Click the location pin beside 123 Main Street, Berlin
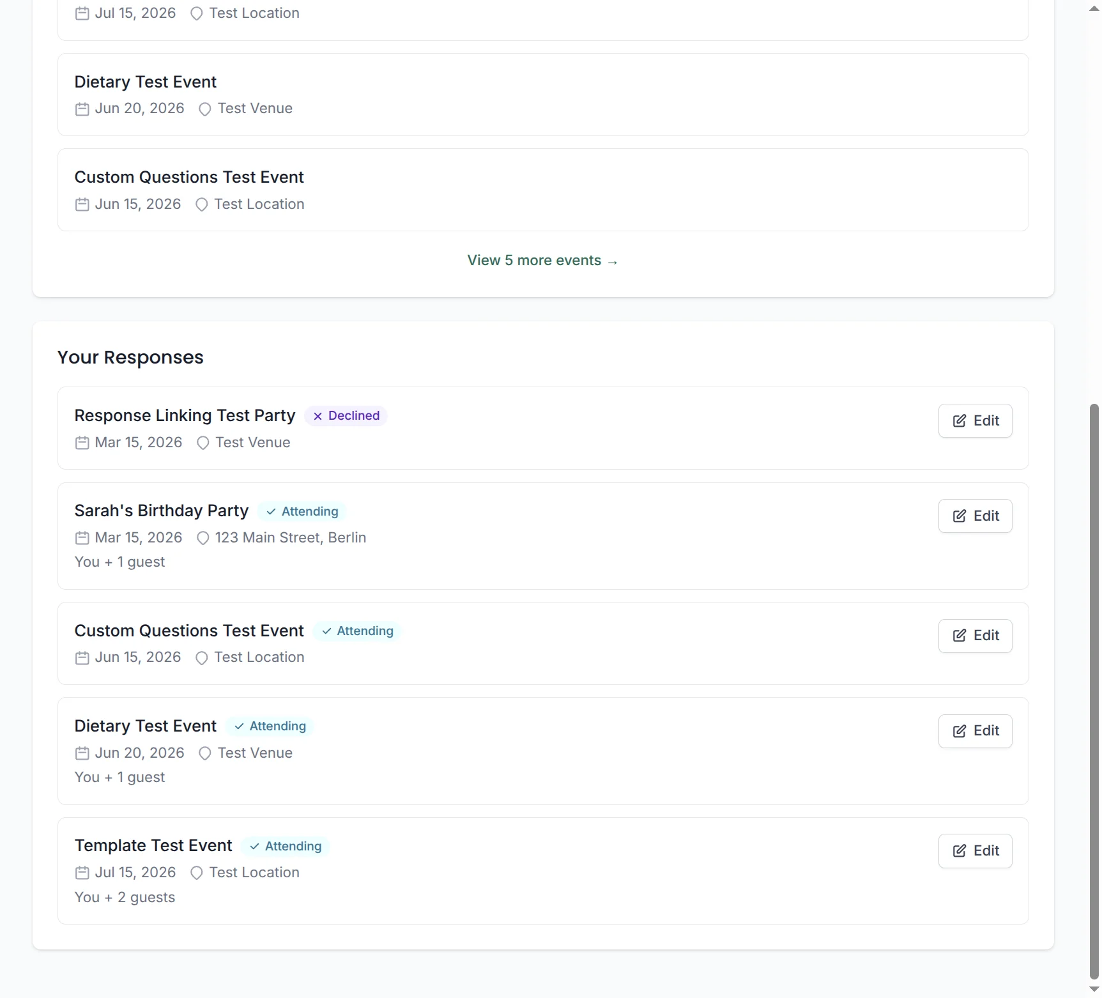 click(202, 538)
